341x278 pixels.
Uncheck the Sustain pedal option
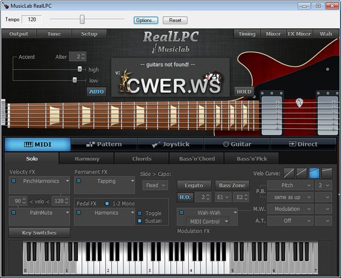(x=140, y=221)
